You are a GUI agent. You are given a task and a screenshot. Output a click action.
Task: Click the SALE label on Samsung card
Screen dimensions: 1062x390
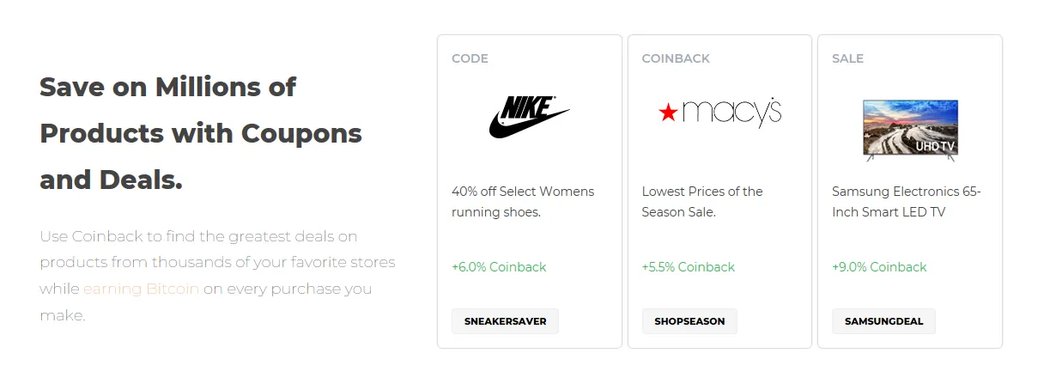pyautogui.click(x=847, y=58)
